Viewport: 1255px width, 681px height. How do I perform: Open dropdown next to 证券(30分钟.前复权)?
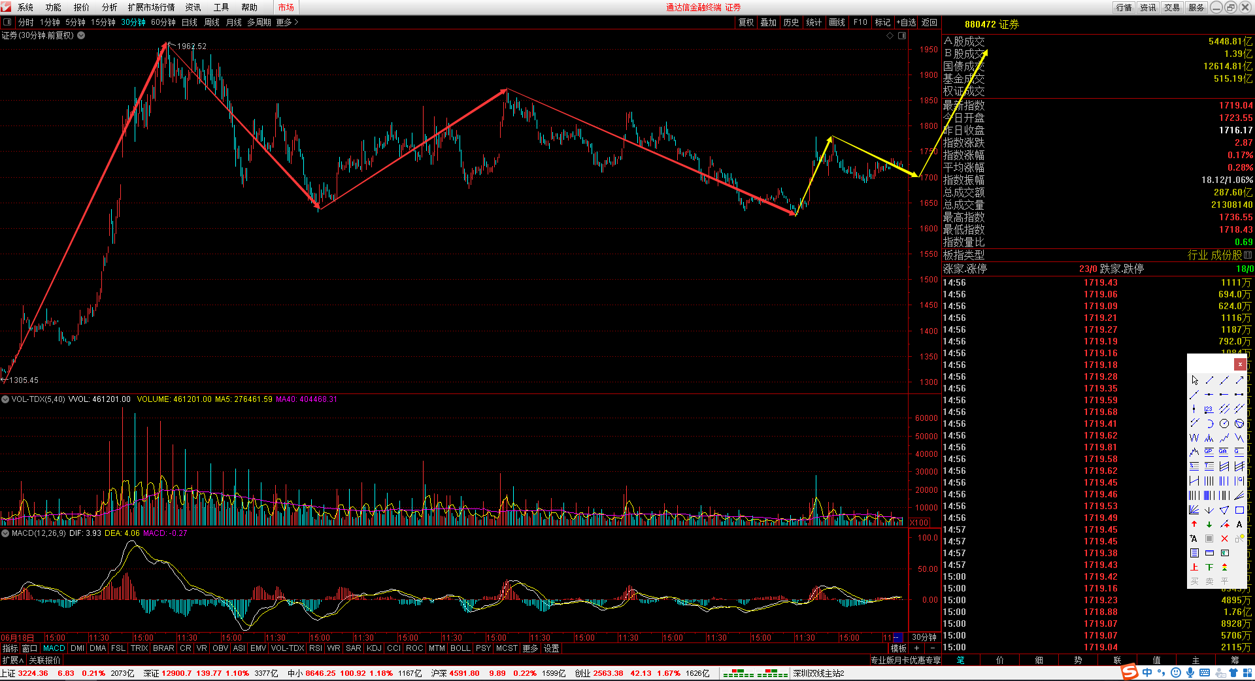(82, 35)
